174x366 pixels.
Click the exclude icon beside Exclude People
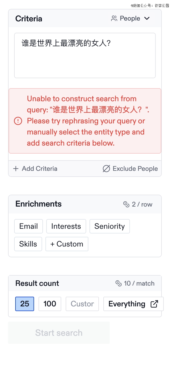tap(106, 169)
